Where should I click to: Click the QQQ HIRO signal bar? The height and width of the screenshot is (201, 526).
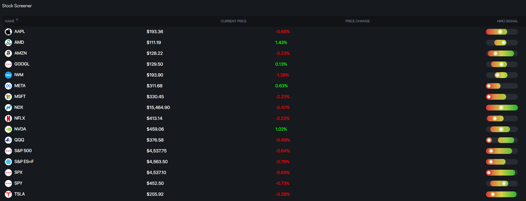(x=502, y=140)
